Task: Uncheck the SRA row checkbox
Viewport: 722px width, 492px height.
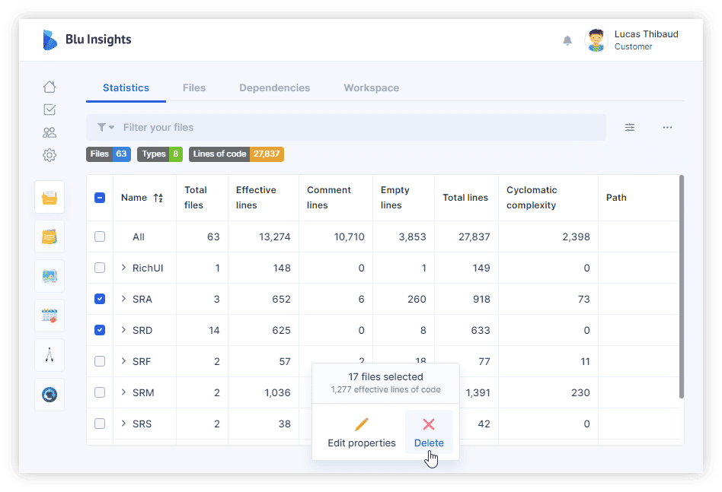Action: tap(100, 299)
